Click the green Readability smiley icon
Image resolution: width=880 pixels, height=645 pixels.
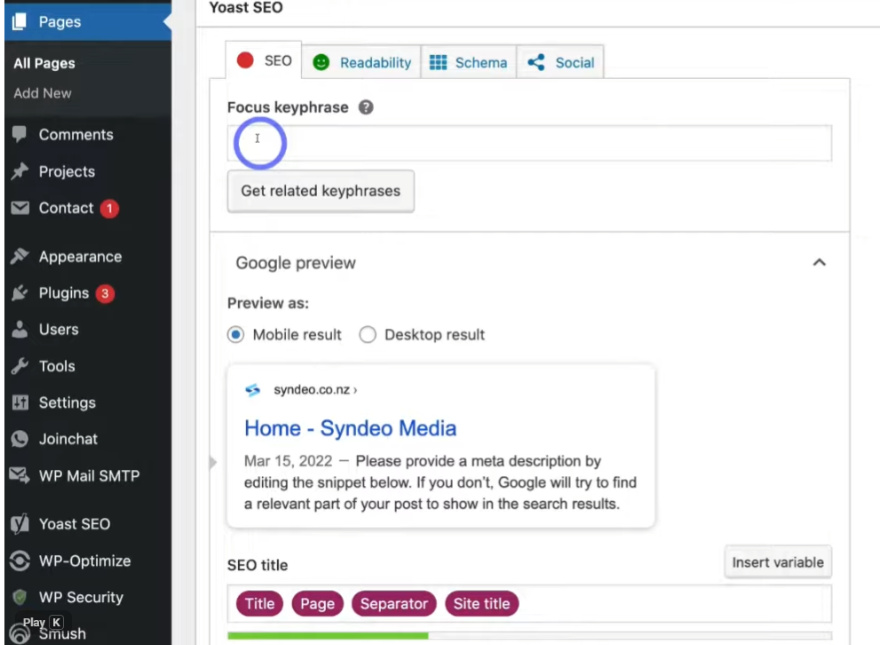tap(321, 62)
